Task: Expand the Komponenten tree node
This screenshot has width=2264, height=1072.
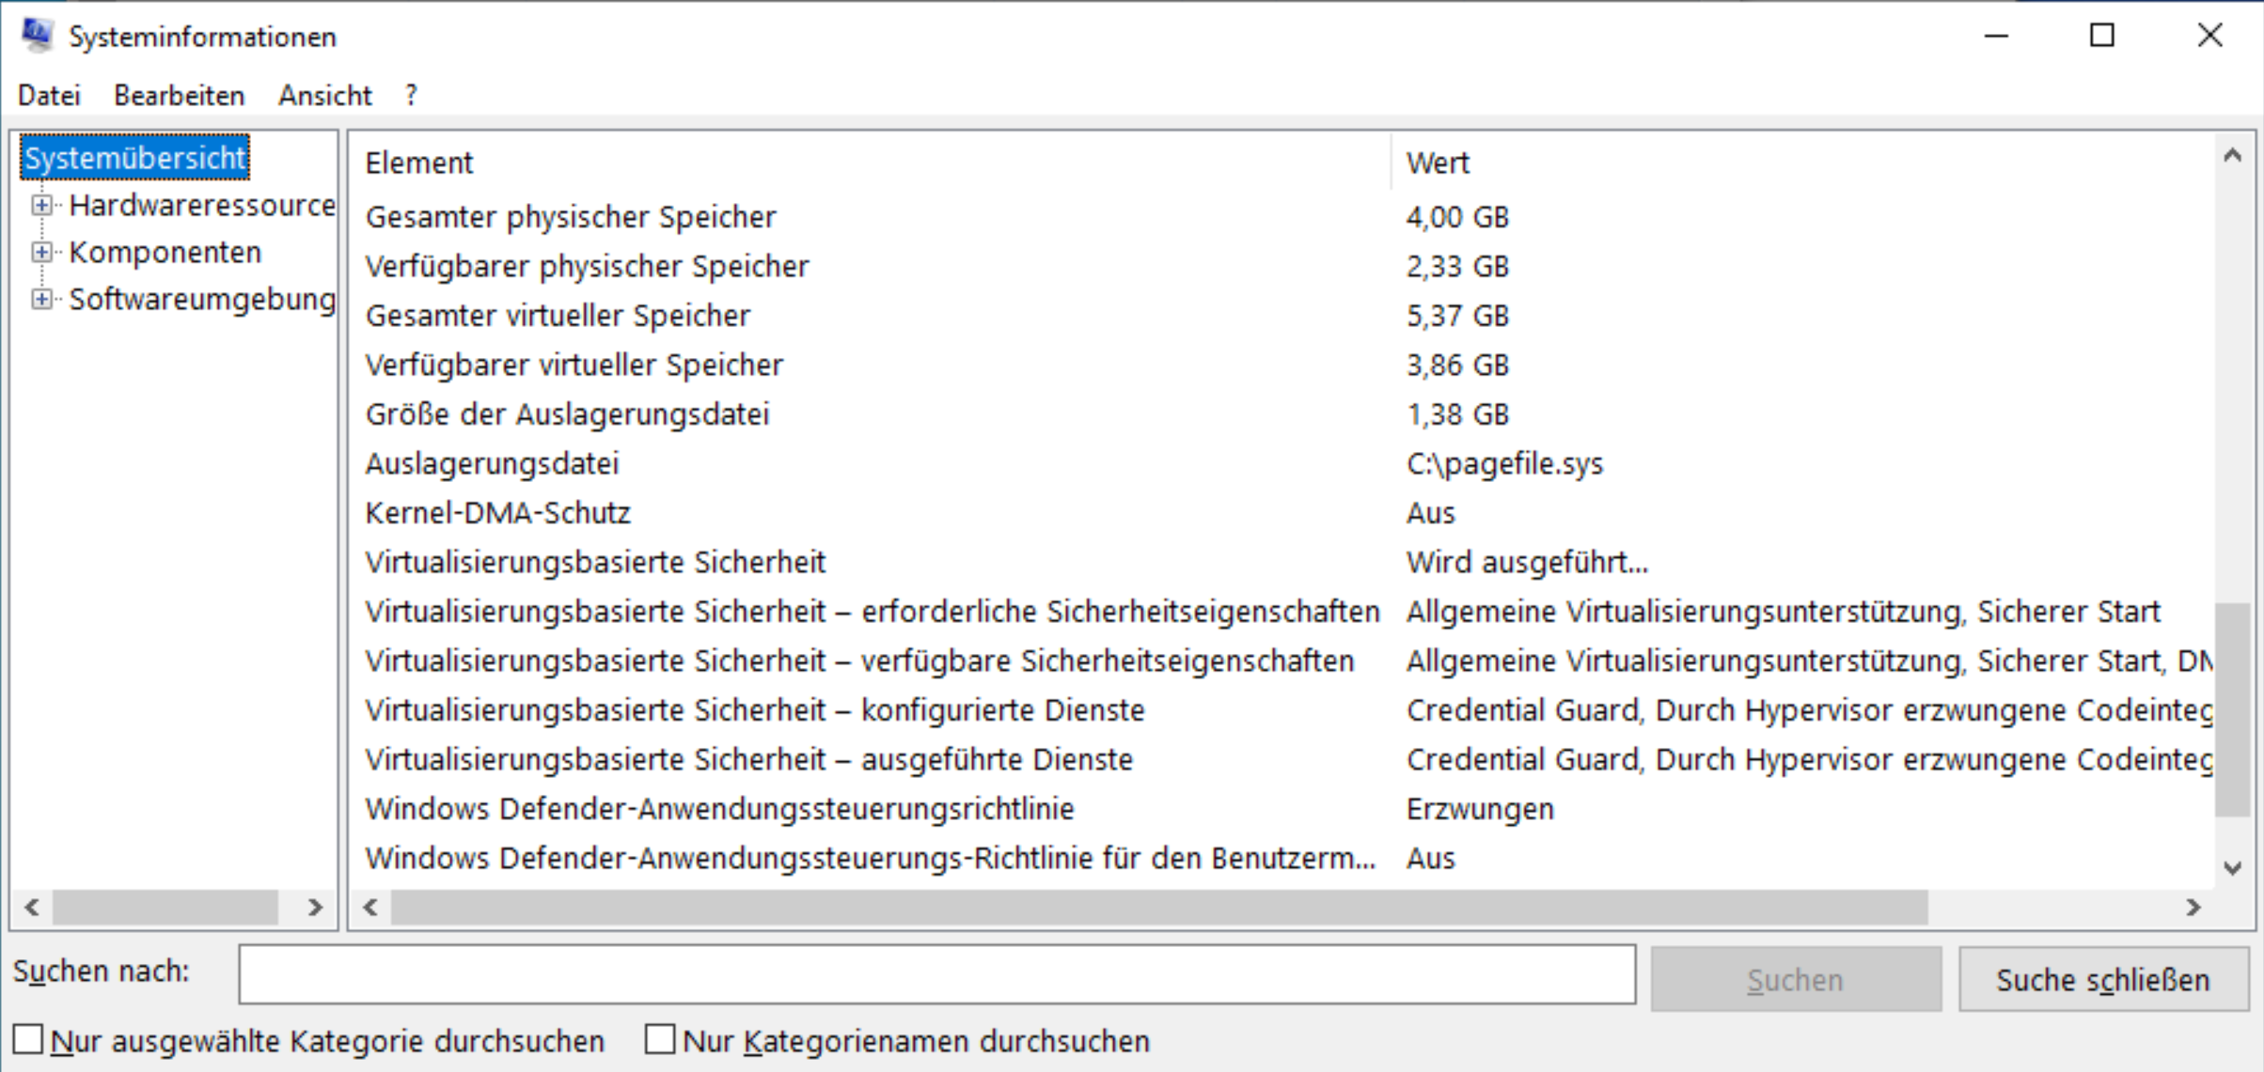Action: tap(41, 252)
